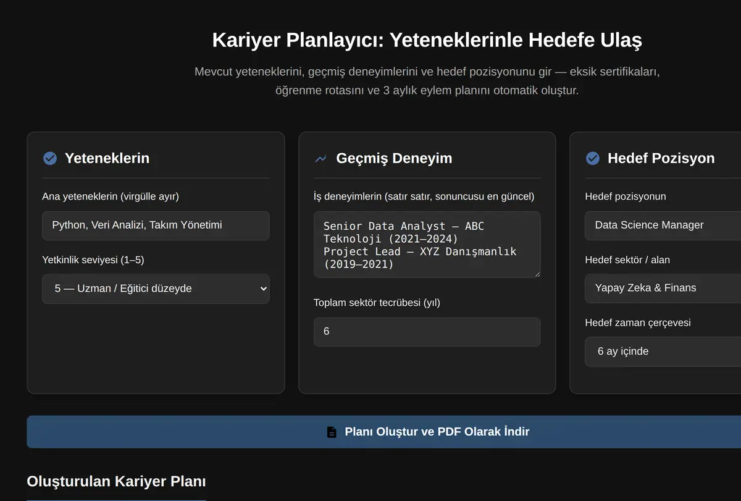Click the Hedef sektör / alan field
The width and height of the screenshot is (741, 501).
[x=663, y=288]
